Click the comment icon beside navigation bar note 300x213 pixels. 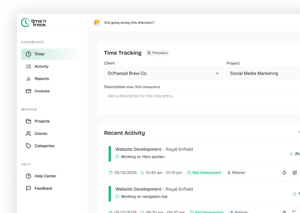[117, 197]
